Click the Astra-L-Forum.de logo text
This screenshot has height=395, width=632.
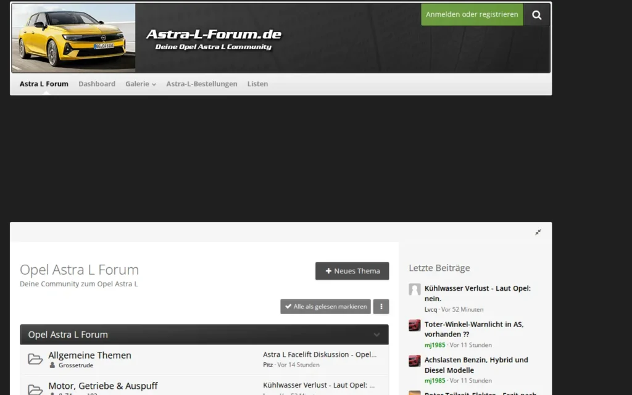[x=214, y=35]
